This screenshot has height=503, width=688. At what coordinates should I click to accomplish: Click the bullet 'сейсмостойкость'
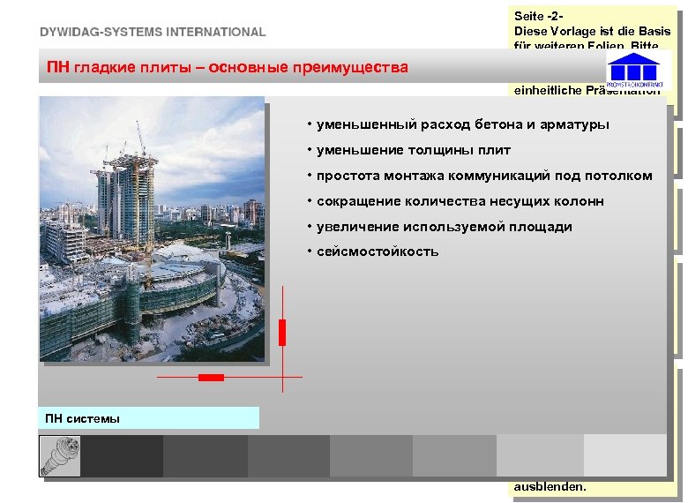point(378,251)
